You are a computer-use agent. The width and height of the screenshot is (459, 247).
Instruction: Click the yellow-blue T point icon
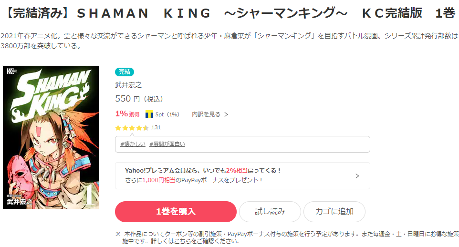(x=149, y=114)
